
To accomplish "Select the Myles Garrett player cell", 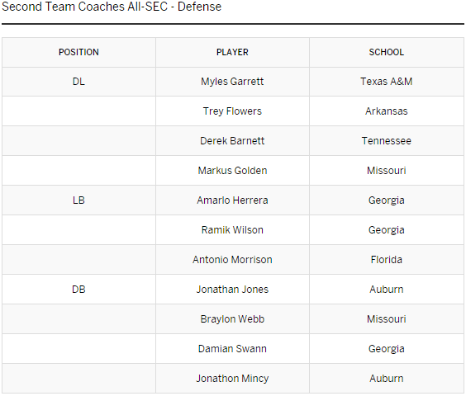I will pos(232,82).
